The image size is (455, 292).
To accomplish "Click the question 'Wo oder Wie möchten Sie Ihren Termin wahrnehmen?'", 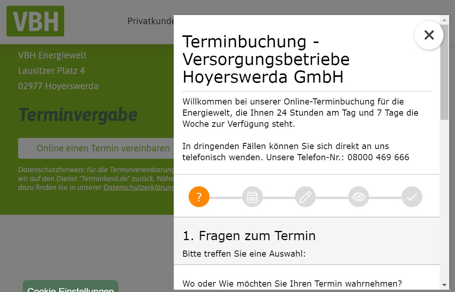I will coord(292,283).
